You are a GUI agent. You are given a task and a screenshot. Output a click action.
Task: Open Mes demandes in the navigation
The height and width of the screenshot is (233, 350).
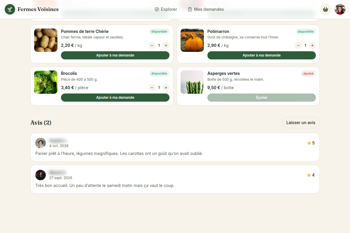[x=206, y=9]
